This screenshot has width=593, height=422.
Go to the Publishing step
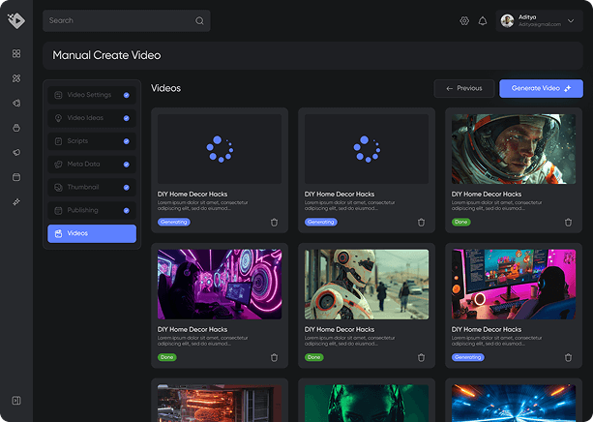click(92, 210)
